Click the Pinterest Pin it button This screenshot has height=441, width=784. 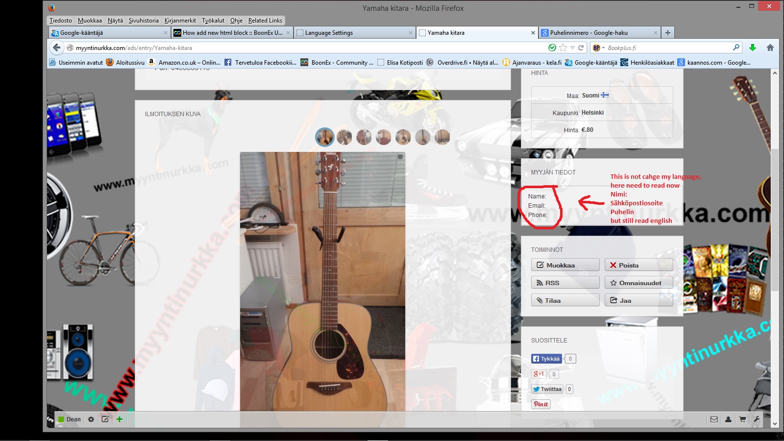[x=541, y=404]
